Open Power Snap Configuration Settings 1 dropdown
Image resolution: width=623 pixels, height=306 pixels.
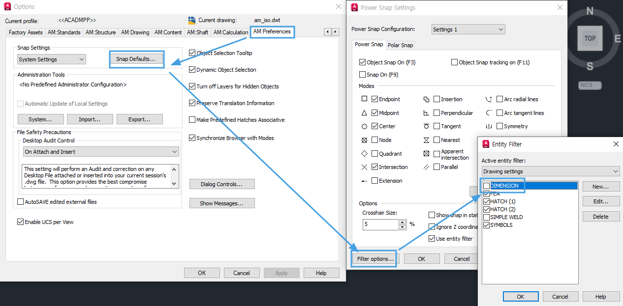click(x=468, y=29)
